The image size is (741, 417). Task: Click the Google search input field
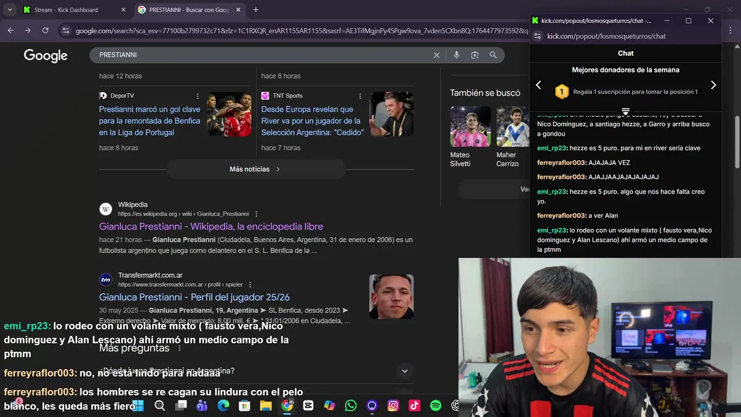263,55
